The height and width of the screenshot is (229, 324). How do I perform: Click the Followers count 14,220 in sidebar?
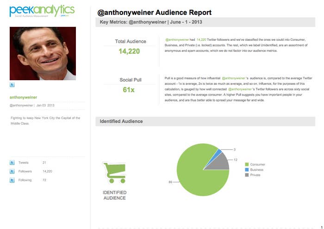[x=47, y=171]
